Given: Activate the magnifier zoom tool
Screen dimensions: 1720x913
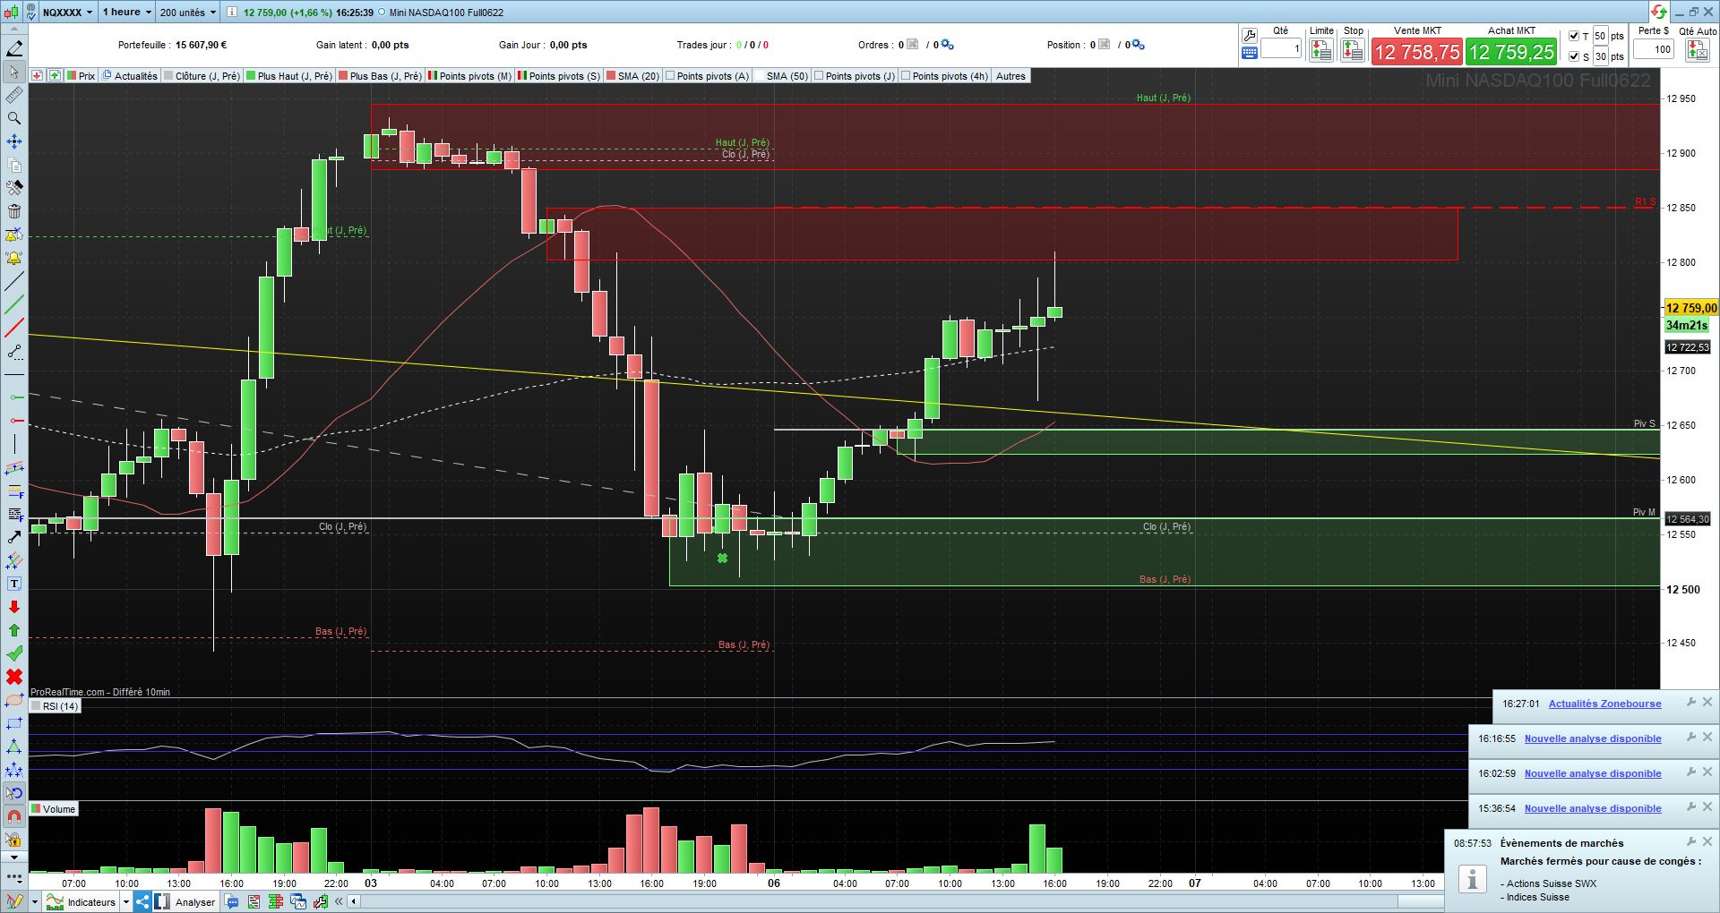Looking at the screenshot, I should coord(14,118).
